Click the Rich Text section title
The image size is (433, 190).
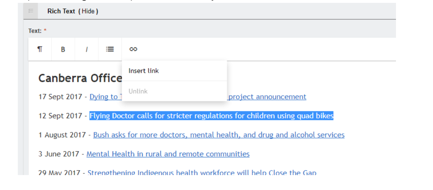[61, 11]
